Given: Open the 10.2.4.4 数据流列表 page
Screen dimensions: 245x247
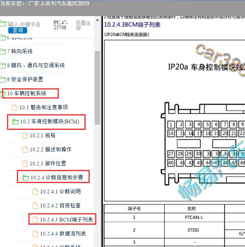Looking at the screenshot, I should point(63,233).
